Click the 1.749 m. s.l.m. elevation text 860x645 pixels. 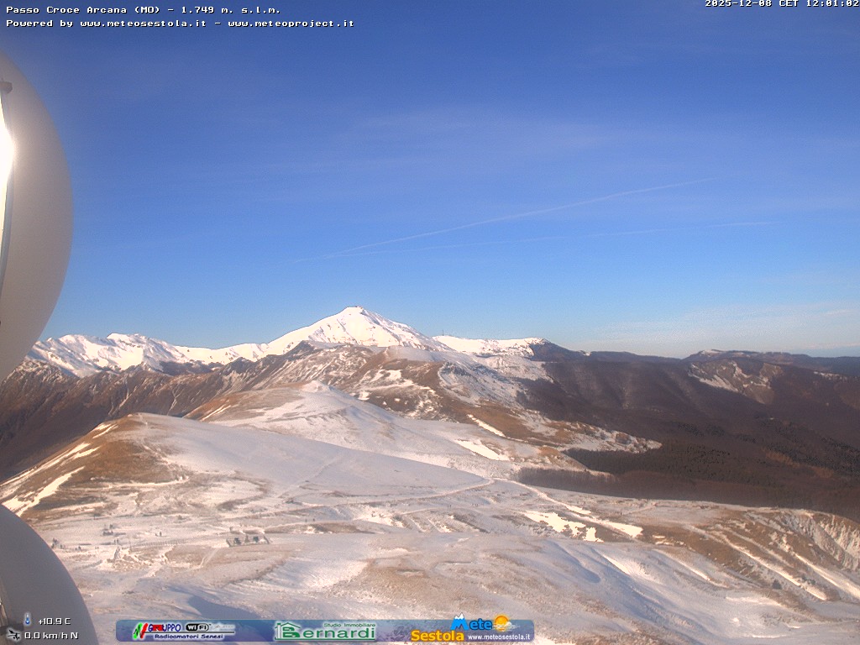(230, 10)
